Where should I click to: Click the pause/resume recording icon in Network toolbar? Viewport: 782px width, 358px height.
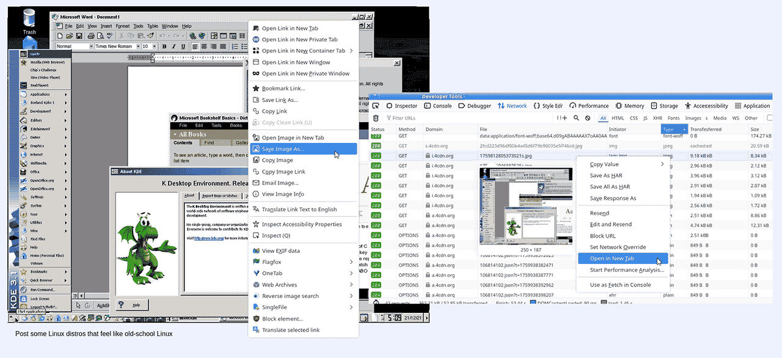(559, 118)
